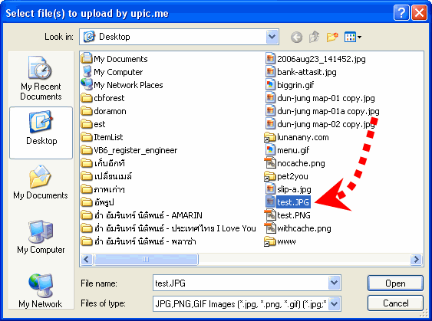Image resolution: width=432 pixels, height=321 pixels.
Task: Open My Recent Documents in places bar
Action: click(x=41, y=78)
